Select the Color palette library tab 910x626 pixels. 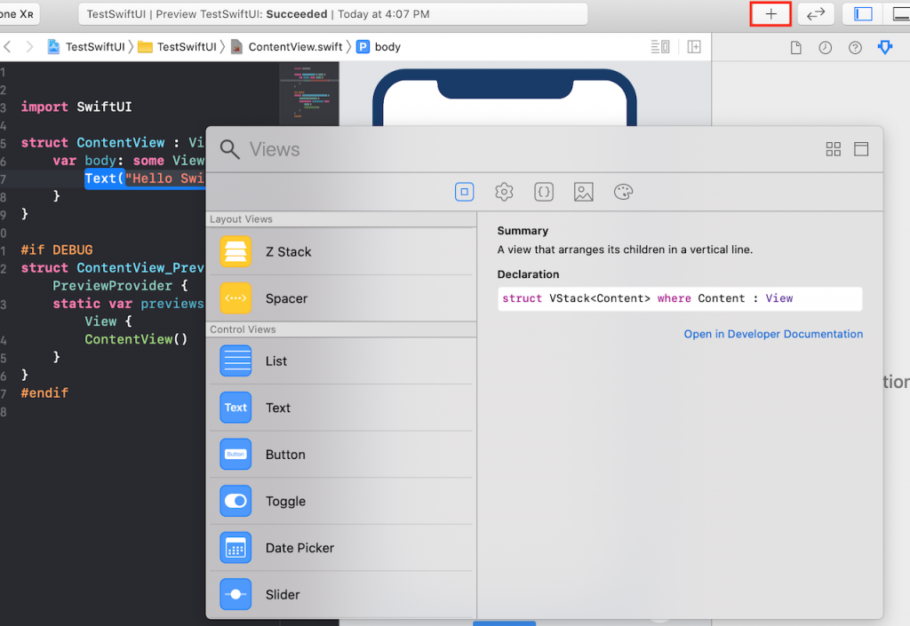click(623, 192)
